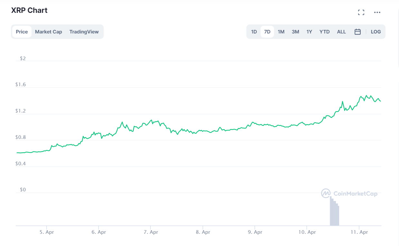Viewport: 399px width, 246px height.
Task: Set chart range to 1M
Action: tap(281, 32)
